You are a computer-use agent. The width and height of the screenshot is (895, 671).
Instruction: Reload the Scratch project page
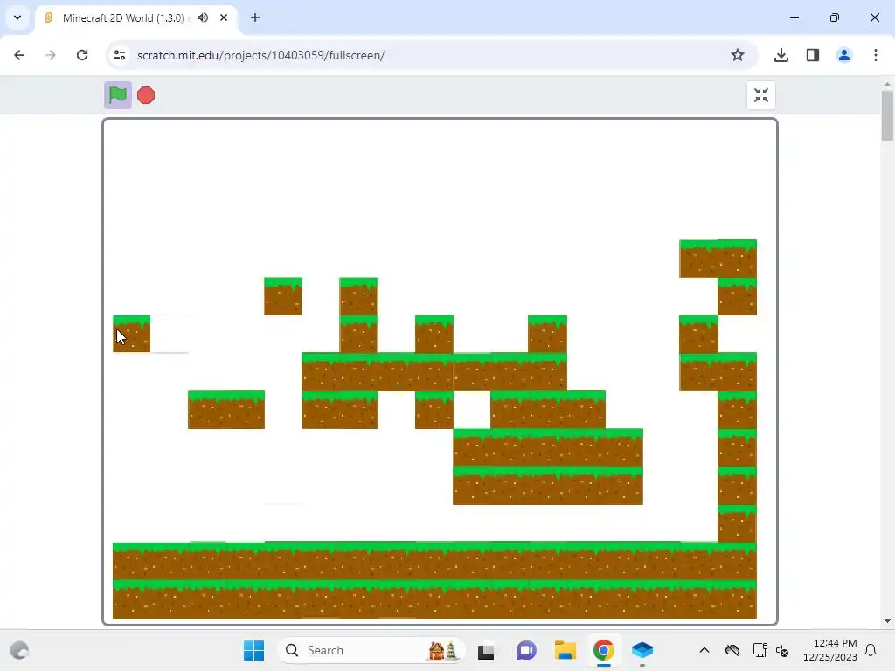tap(82, 55)
